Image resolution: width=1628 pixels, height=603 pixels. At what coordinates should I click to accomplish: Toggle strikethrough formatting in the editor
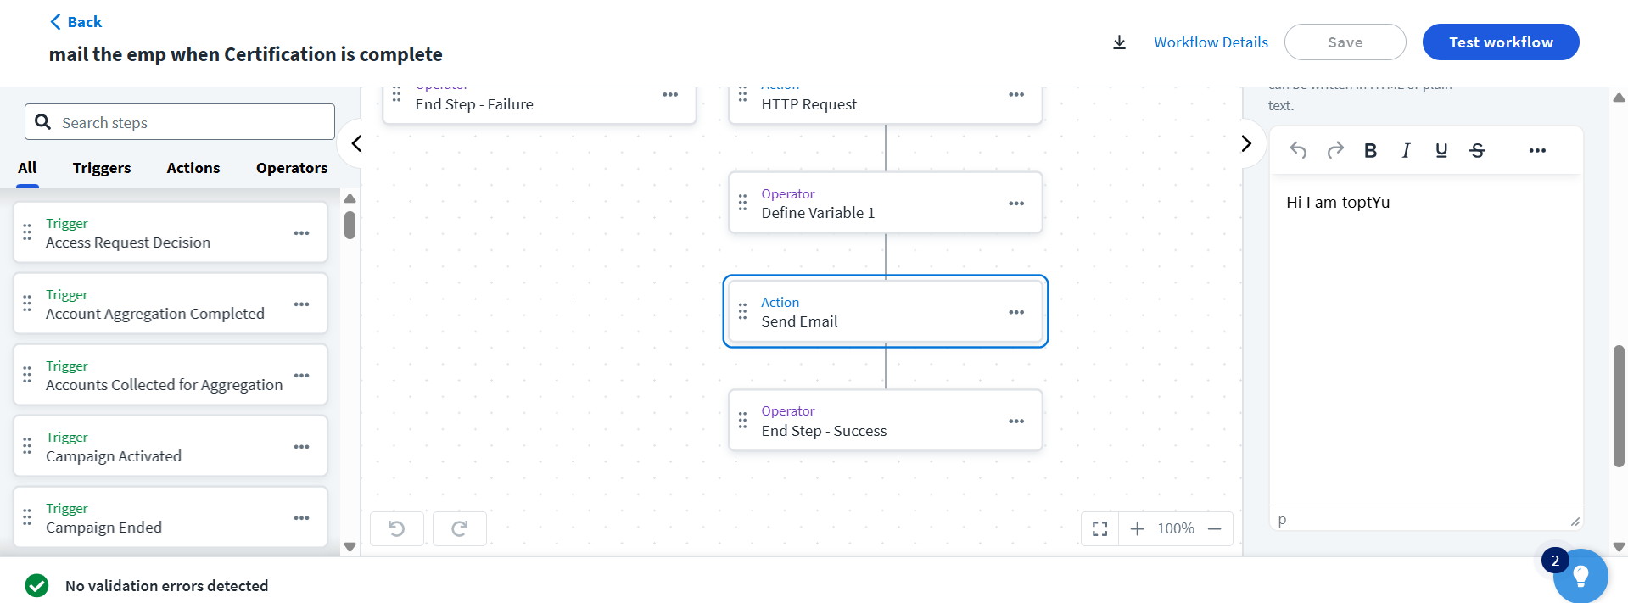[1477, 150]
